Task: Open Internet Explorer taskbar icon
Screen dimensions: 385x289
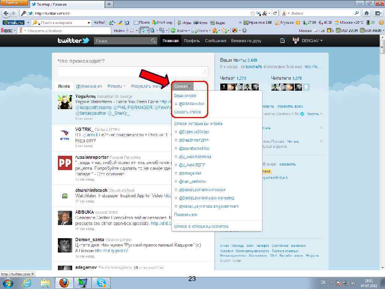Action: point(27,283)
